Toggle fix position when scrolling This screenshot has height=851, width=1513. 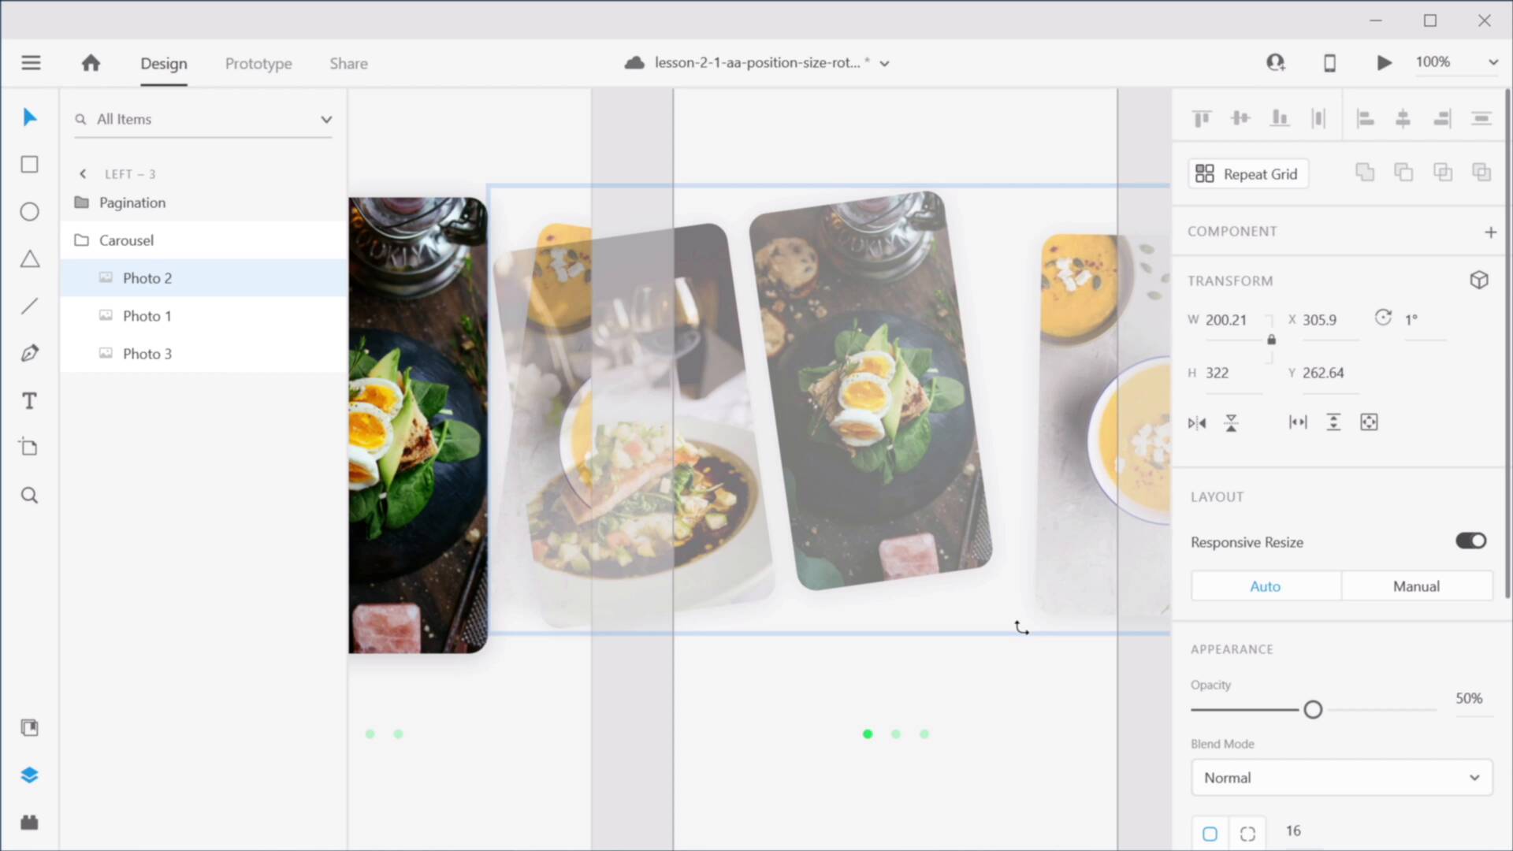coord(1370,422)
